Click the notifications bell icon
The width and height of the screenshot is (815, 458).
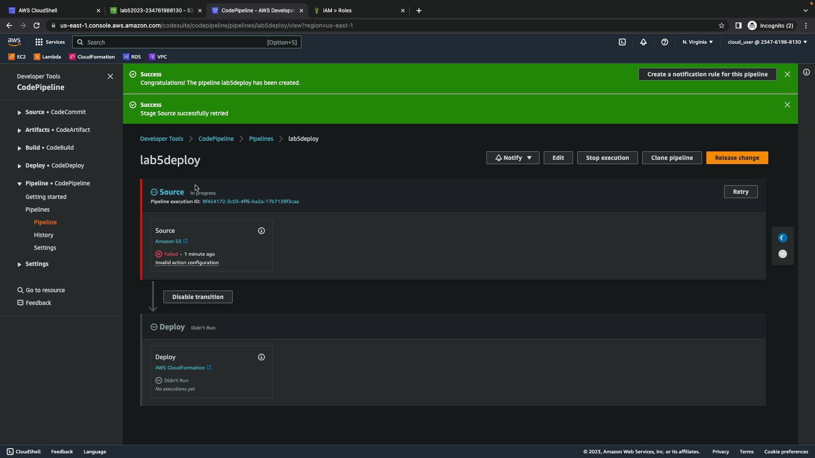click(643, 42)
